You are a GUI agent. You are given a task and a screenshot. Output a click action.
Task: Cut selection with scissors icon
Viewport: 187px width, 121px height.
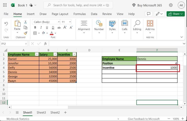click(25, 22)
